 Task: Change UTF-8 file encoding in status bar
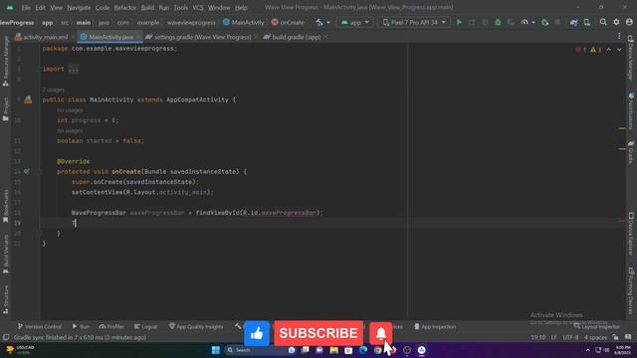click(x=570, y=337)
